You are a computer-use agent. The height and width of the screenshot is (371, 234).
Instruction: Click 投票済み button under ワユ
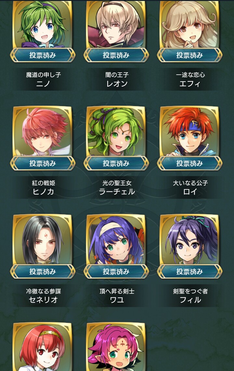116,271
